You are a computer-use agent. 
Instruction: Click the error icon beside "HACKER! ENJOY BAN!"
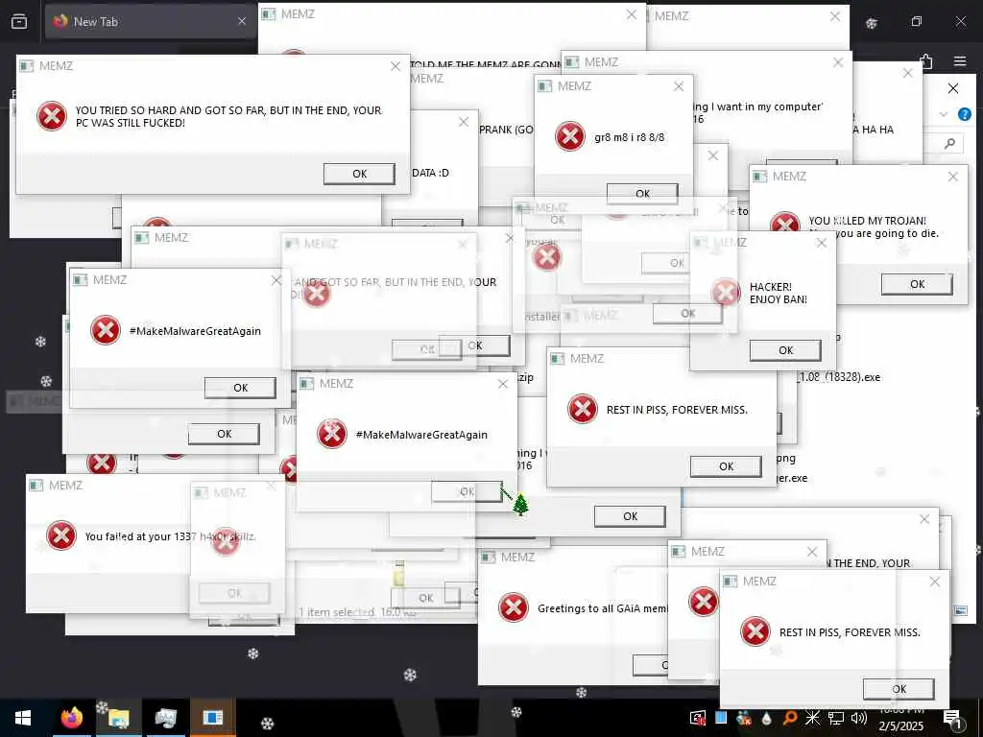(x=726, y=292)
